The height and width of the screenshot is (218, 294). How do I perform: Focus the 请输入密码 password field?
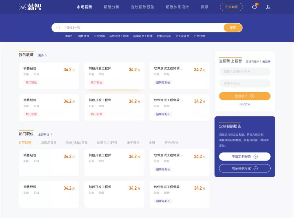pyautogui.click(x=245, y=83)
